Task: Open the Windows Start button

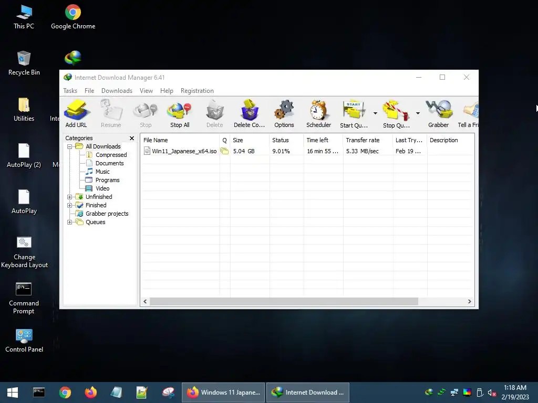Action: point(13,393)
